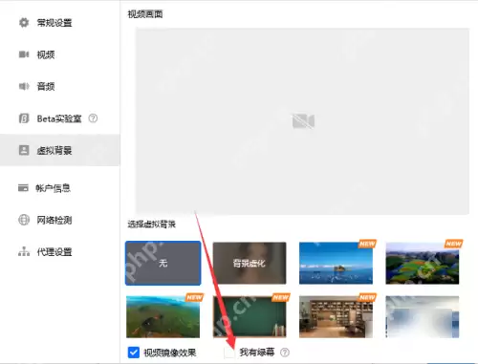
Task: Open the help icon beside Beta实验室
Action: pyautogui.click(x=93, y=118)
